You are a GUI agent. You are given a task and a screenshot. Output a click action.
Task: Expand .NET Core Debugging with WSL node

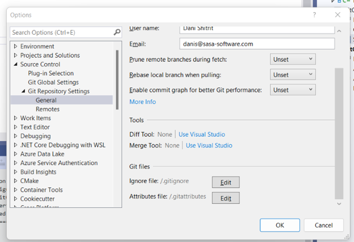16,145
